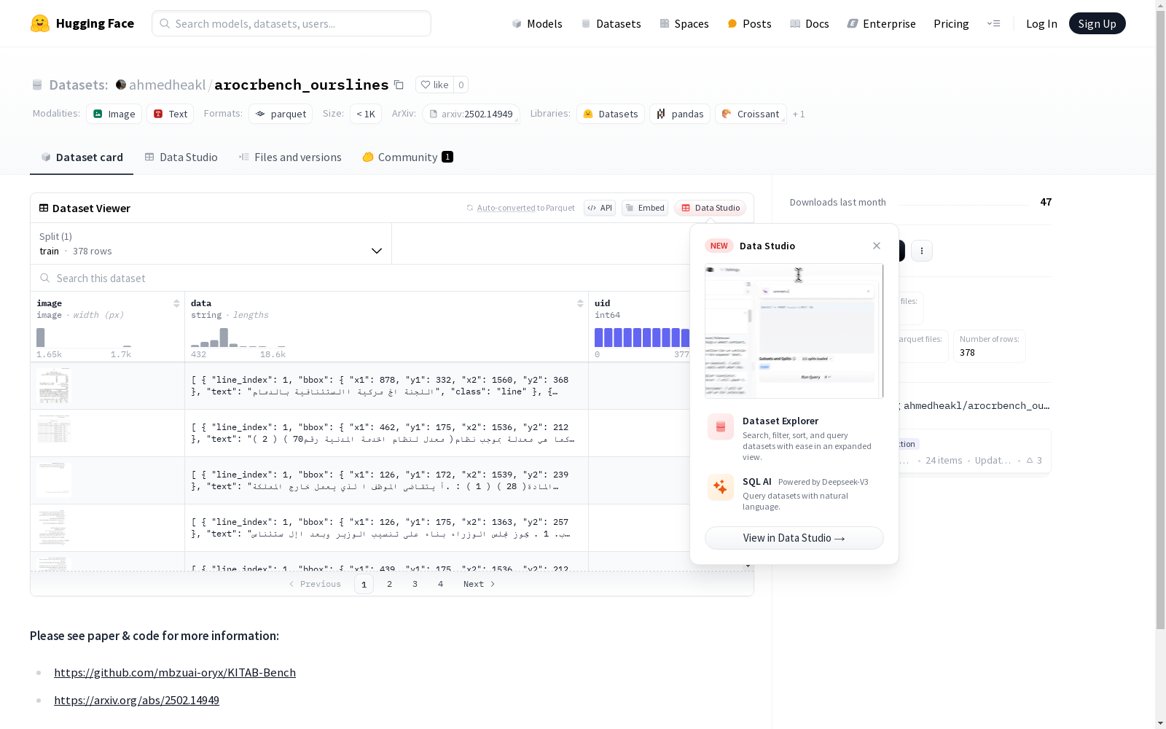Click the Embed button
Screen dimensions: 1166x729
pyautogui.click(x=645, y=208)
